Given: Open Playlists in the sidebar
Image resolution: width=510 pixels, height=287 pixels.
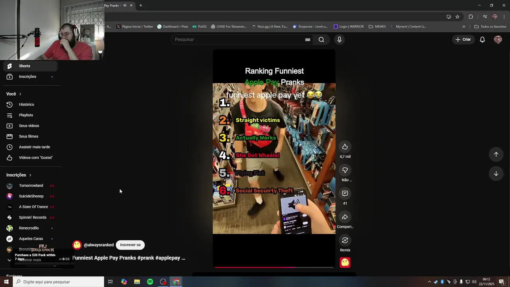Looking at the screenshot, I should (x=30, y=115).
